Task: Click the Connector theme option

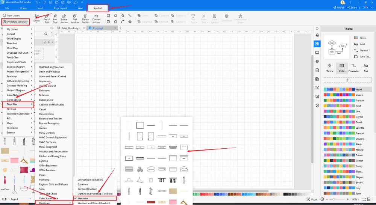Action: pos(354,68)
